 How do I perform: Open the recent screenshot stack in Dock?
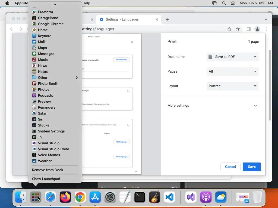pyautogui.click(x=242, y=197)
